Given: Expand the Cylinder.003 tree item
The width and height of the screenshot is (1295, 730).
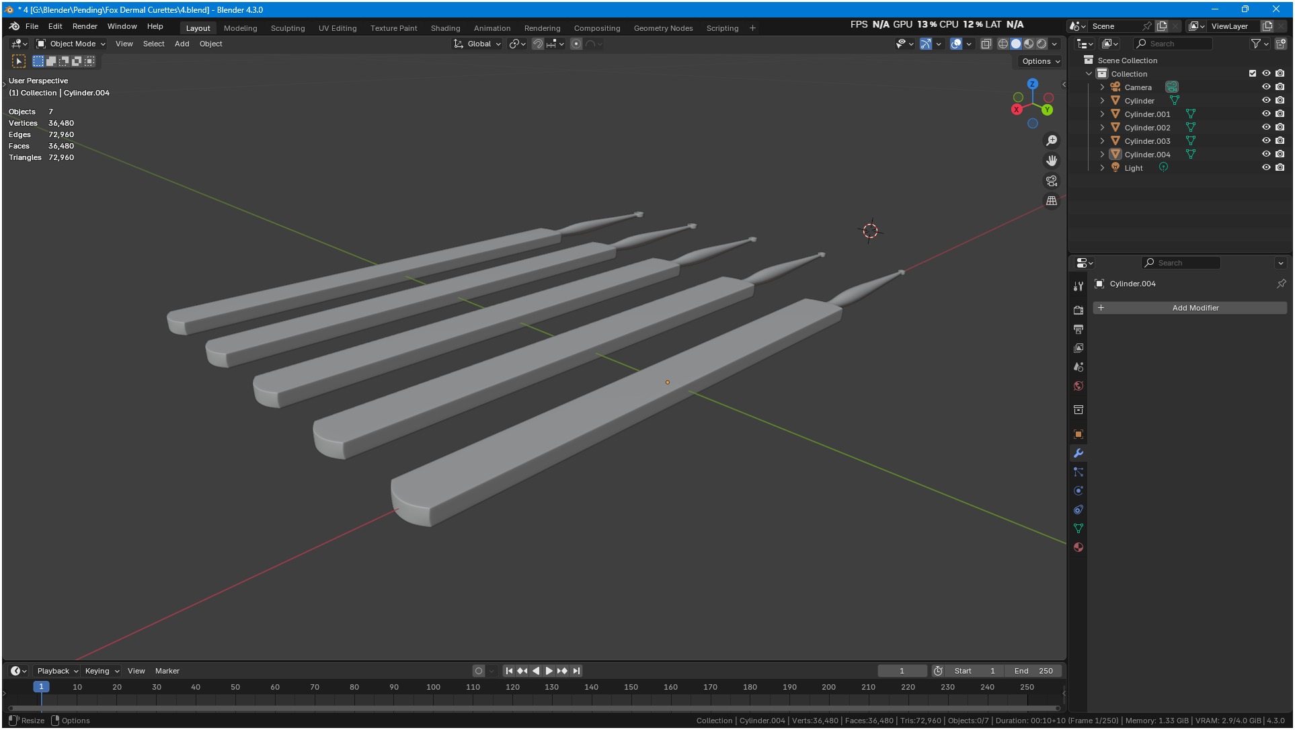Looking at the screenshot, I should pos(1102,140).
